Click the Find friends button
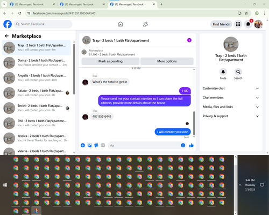Image resolution: width=269 pixels, height=215 pixels. pyautogui.click(x=221, y=24)
